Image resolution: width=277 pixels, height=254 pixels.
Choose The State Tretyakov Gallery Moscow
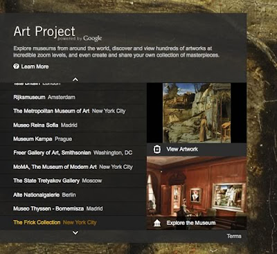click(73, 181)
